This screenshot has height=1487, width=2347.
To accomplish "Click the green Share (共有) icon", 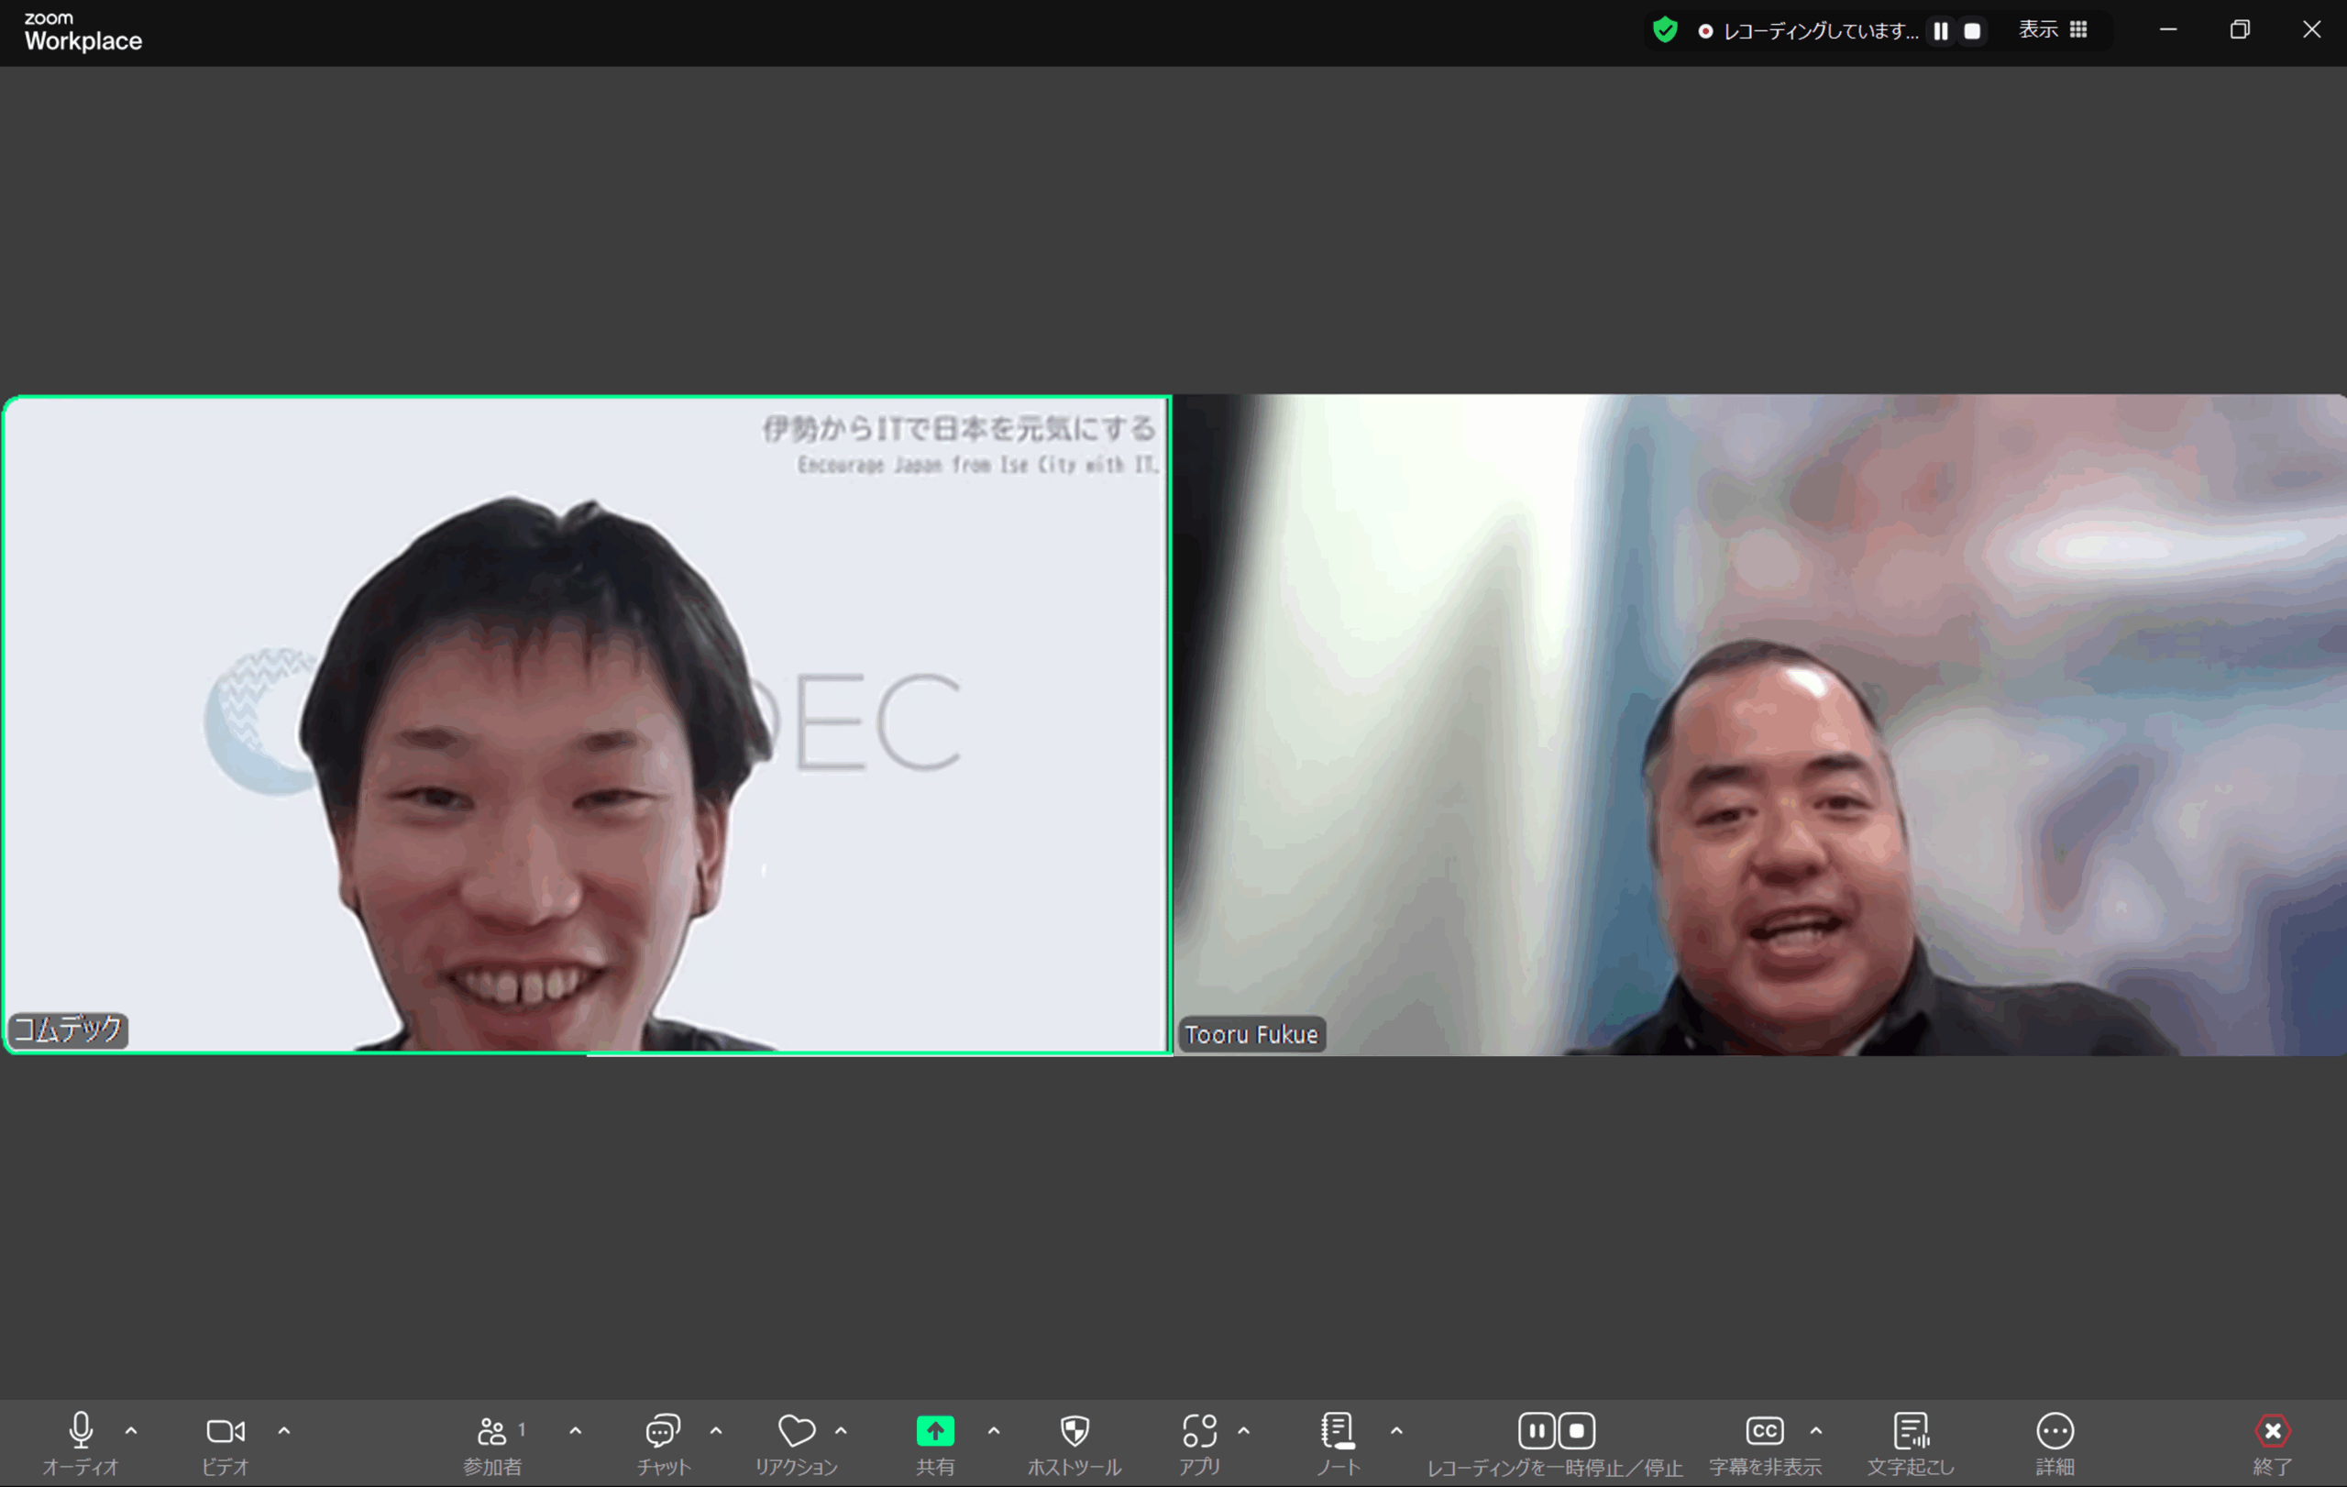I will point(935,1431).
